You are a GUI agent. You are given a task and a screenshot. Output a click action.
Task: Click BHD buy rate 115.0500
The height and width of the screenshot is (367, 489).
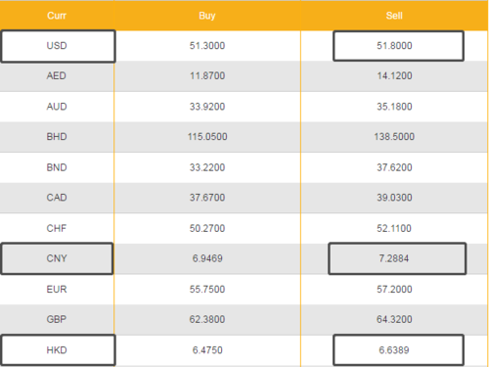click(x=207, y=137)
